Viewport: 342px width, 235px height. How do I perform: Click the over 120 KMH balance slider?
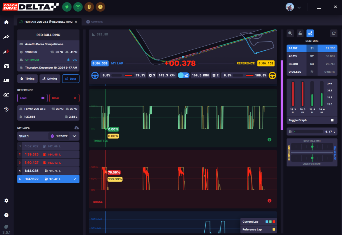coord(312,147)
